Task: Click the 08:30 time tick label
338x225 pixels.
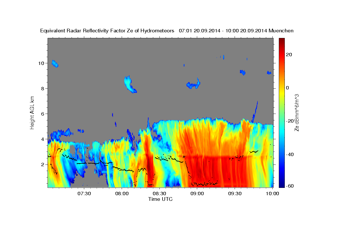Action: pyautogui.click(x=159, y=193)
